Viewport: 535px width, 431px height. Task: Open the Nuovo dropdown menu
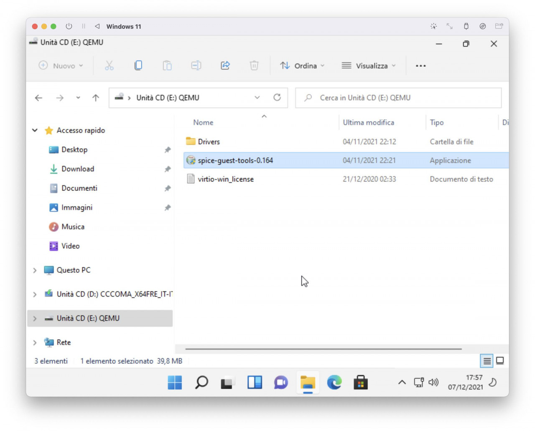[x=61, y=66]
